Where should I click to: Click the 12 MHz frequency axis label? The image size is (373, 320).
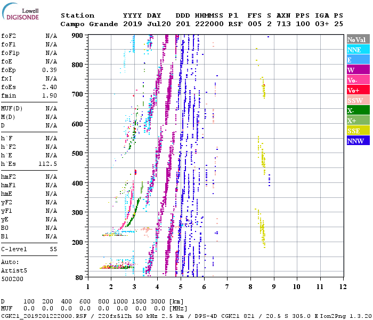coord(343,287)
